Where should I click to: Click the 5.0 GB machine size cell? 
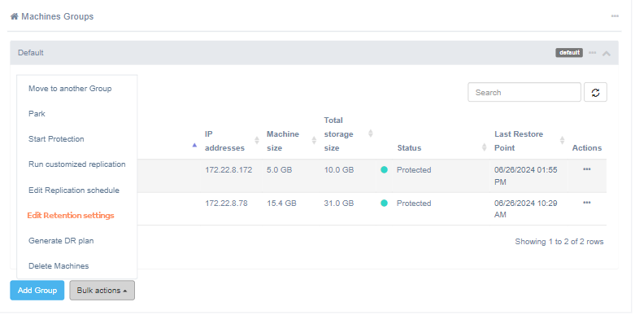279,170
